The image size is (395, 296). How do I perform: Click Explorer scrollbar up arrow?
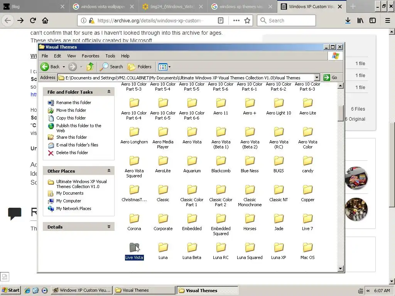coord(340,86)
